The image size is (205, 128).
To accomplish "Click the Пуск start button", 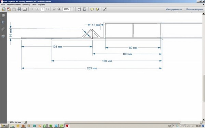I will click(x=4, y=126).
